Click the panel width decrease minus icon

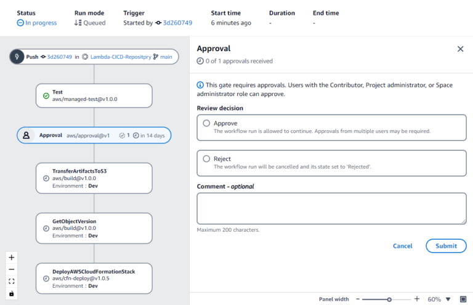[357, 299]
